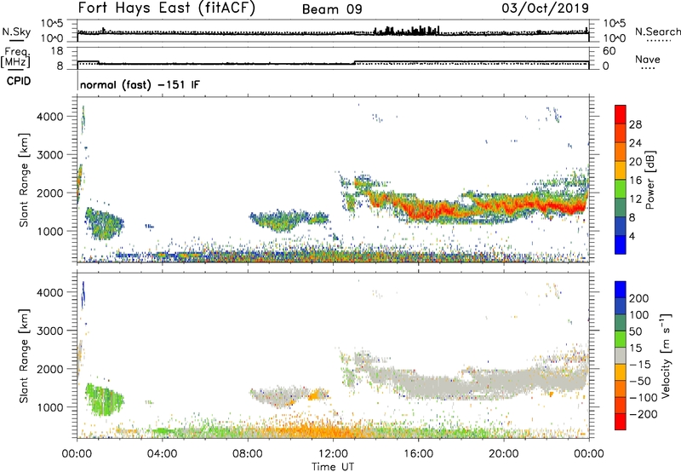Click the 'Velocity [m s-1]' colorbar label

click(x=666, y=355)
